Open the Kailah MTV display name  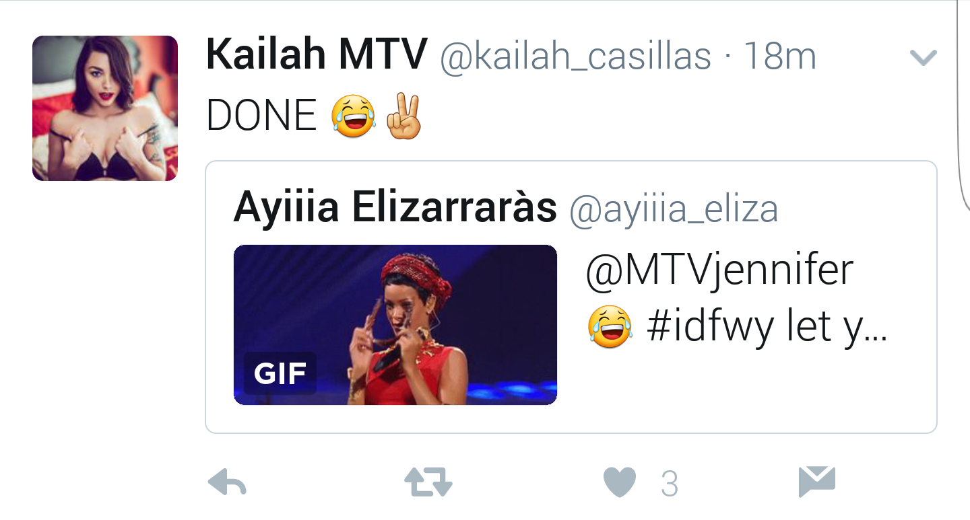[317, 54]
